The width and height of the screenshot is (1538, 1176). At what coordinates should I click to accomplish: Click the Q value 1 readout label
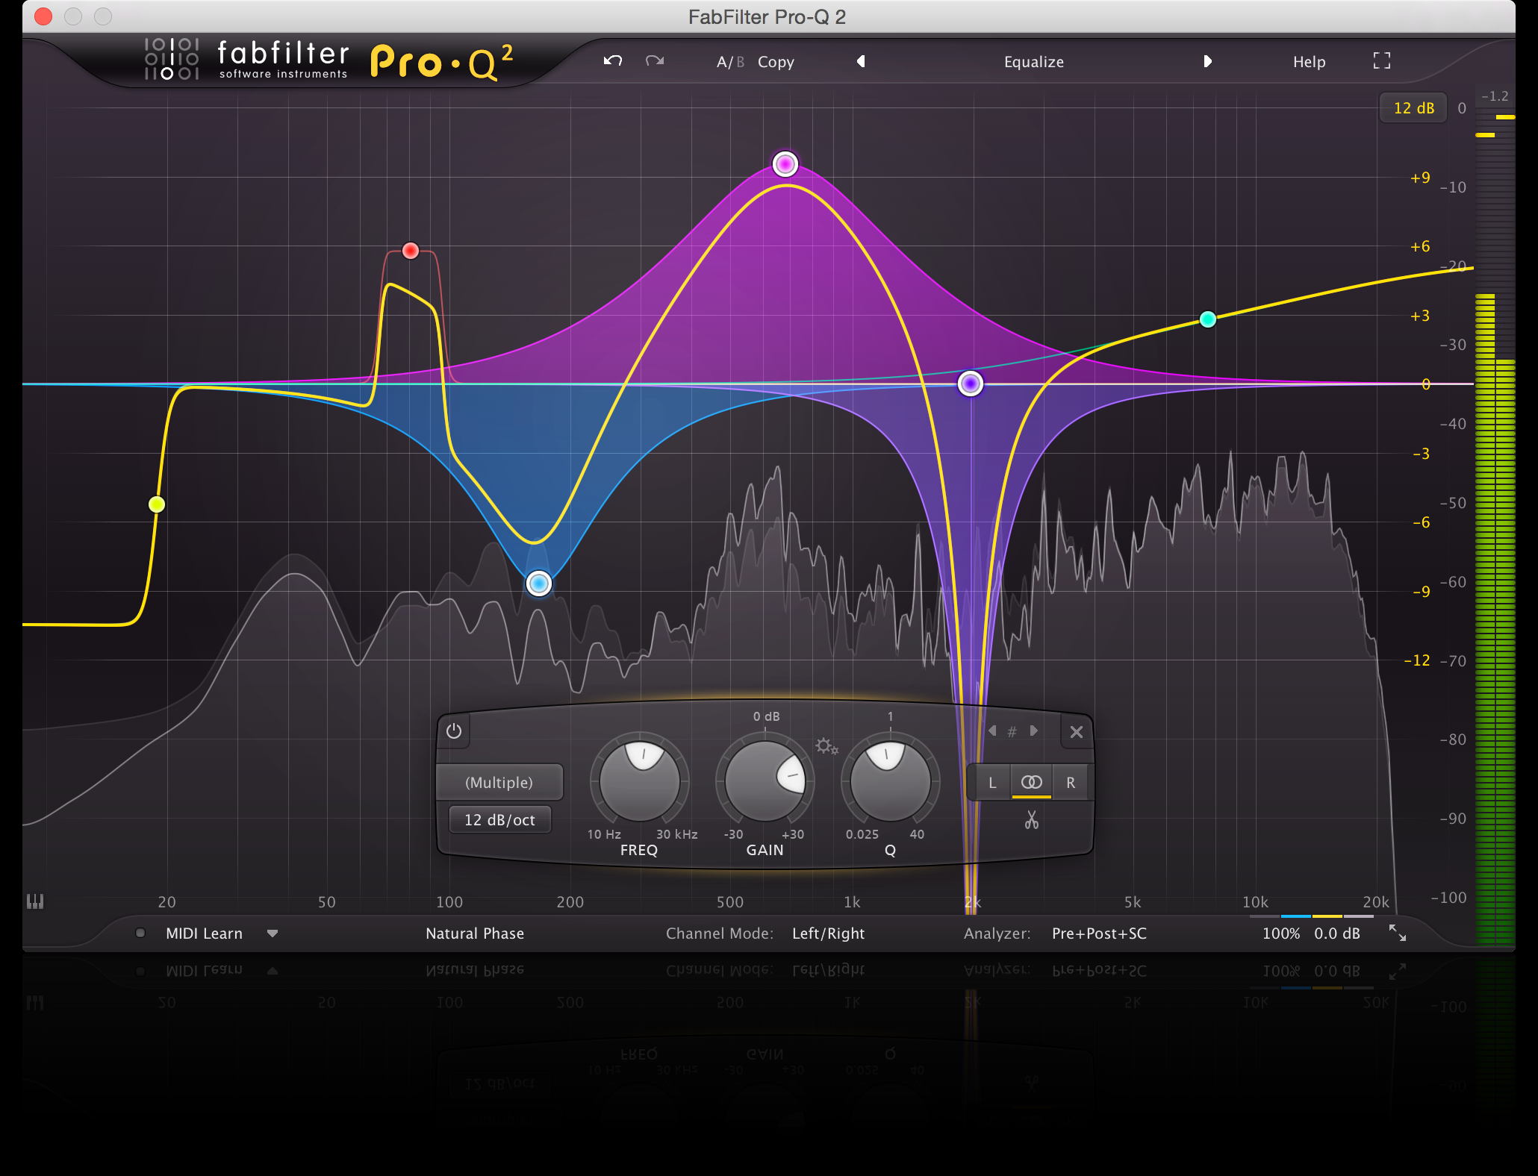click(x=890, y=716)
